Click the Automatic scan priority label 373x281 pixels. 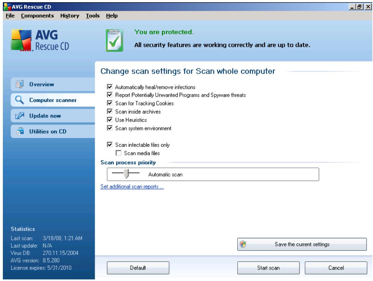point(165,175)
